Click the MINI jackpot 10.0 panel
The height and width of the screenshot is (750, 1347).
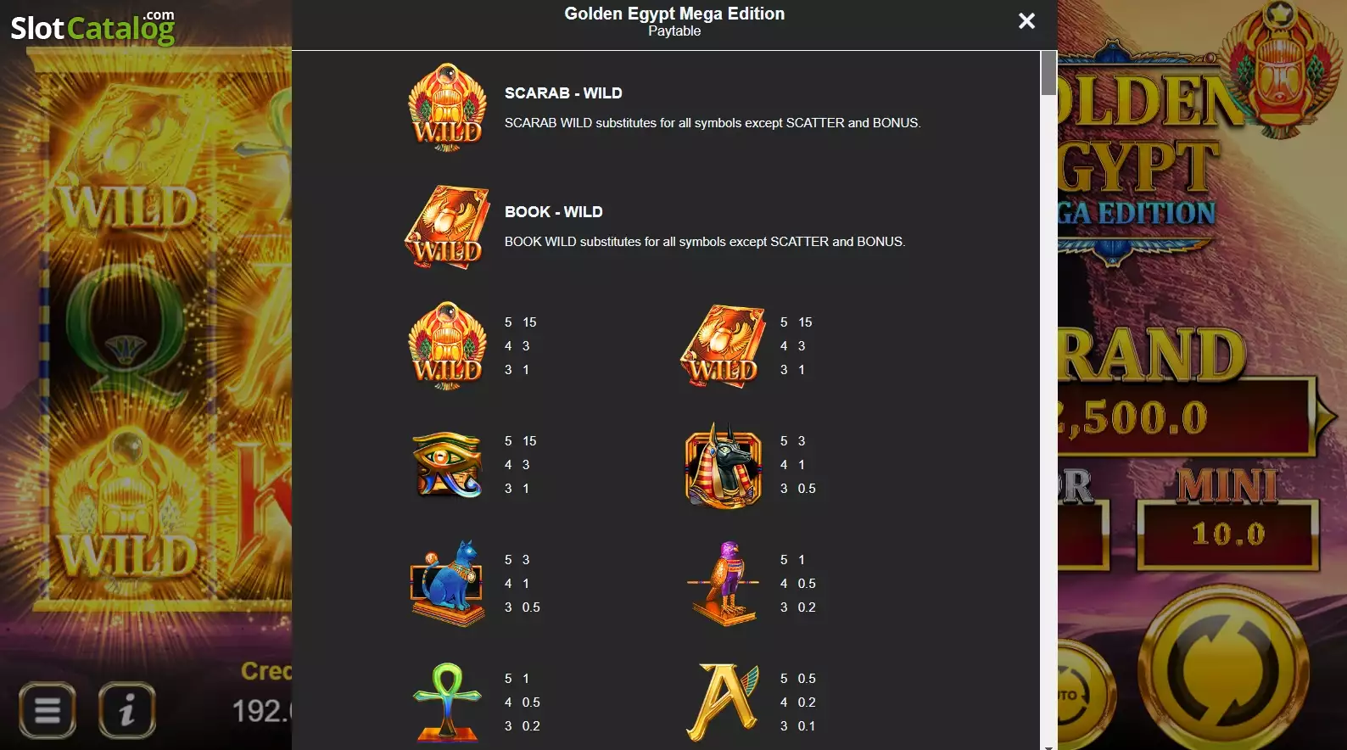coord(1227,535)
